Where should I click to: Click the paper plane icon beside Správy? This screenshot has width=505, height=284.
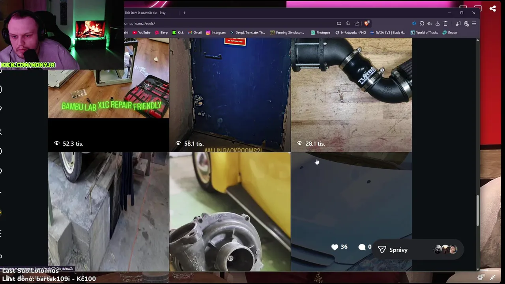[x=382, y=250]
